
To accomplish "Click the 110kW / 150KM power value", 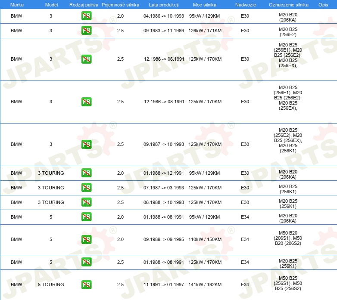I will 205,239.
